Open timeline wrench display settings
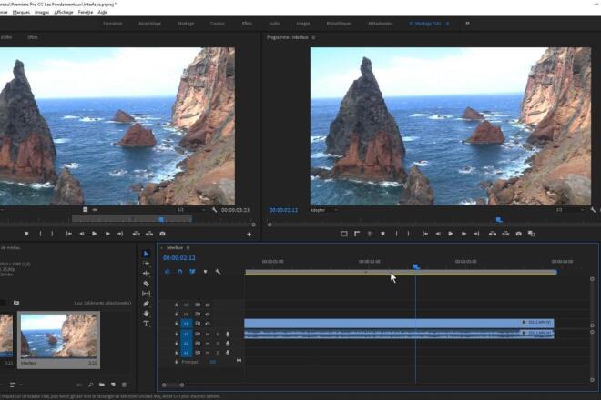601x400 pixels. point(219,271)
